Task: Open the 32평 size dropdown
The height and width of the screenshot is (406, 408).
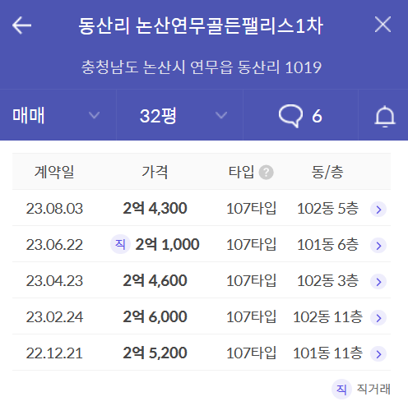Action: click(179, 115)
